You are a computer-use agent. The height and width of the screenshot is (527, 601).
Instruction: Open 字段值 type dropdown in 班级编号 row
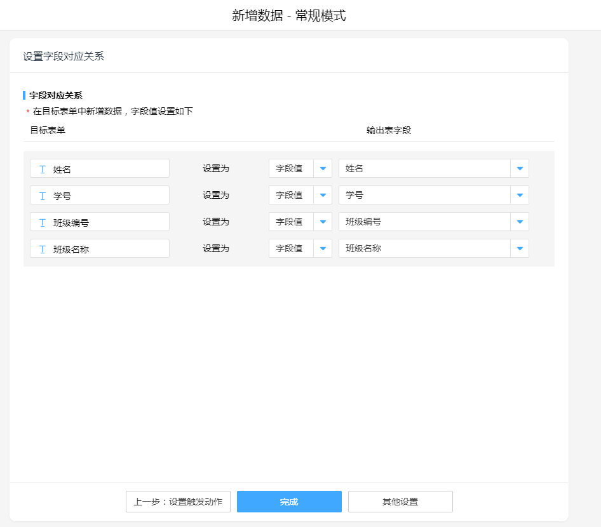pos(323,222)
